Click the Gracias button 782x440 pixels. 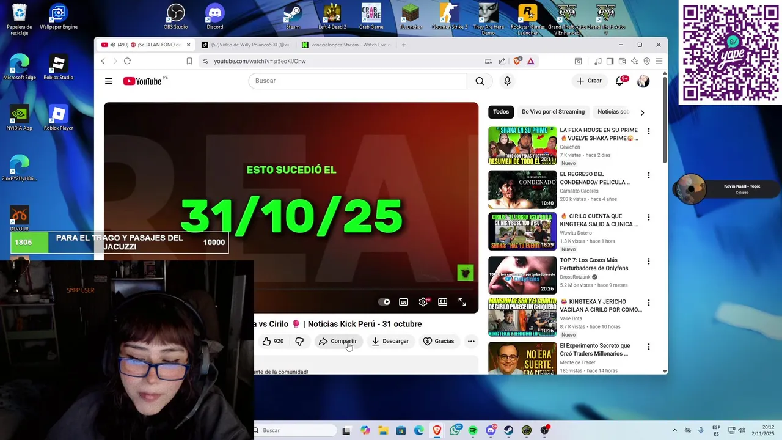click(x=439, y=341)
